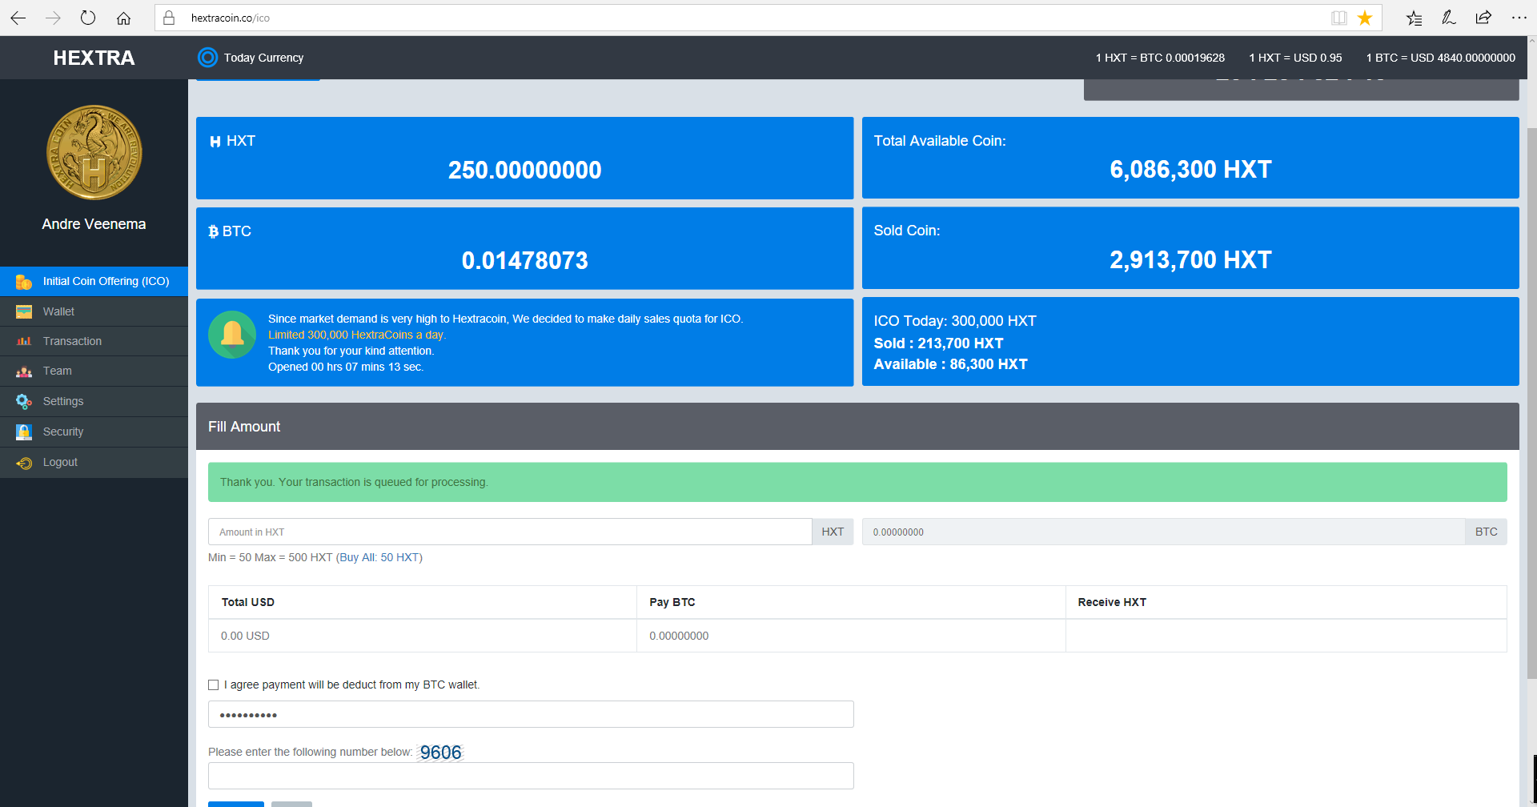Viewport: 1537px width, 807px height.
Task: Click the Wallet sidebar icon
Action: [24, 311]
